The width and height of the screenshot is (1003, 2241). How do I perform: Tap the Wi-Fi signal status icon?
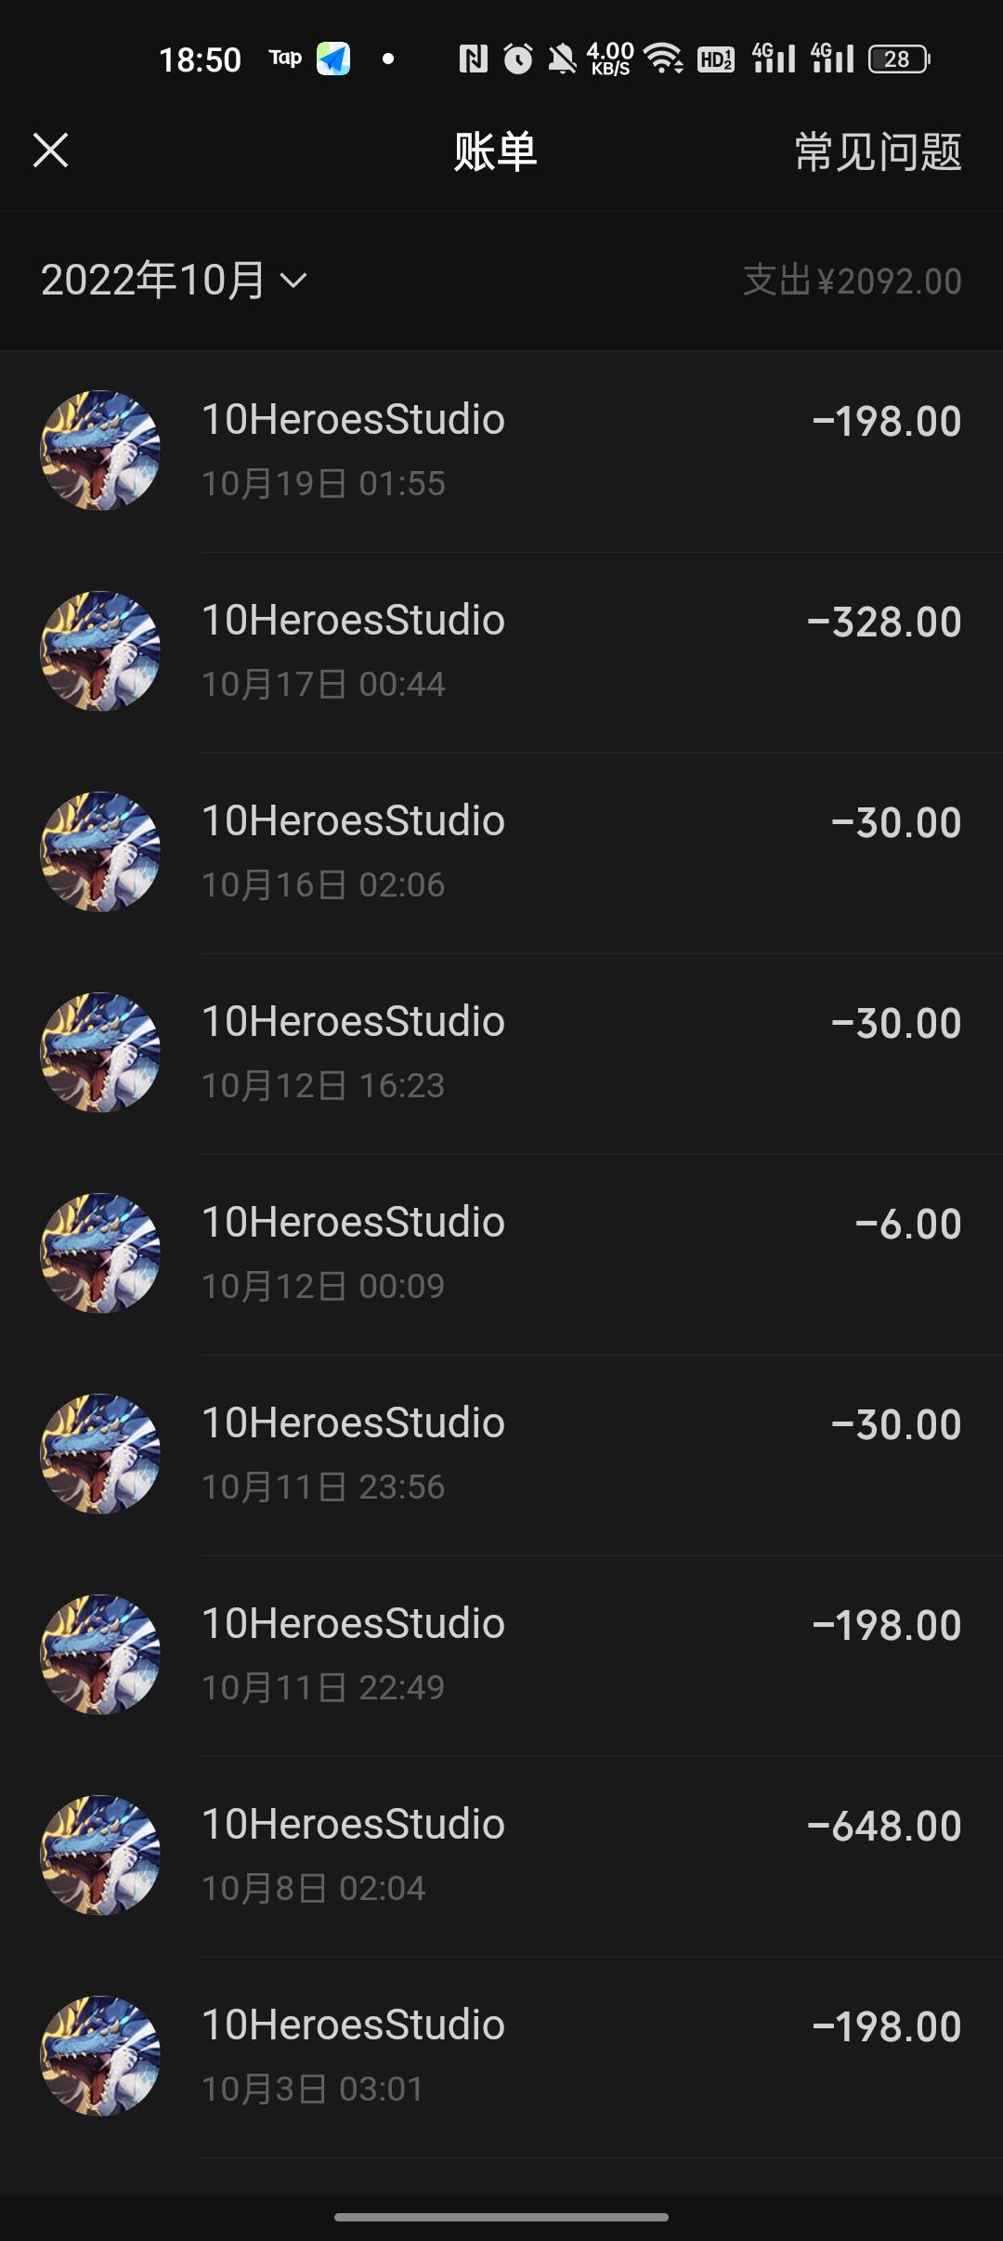(x=664, y=59)
